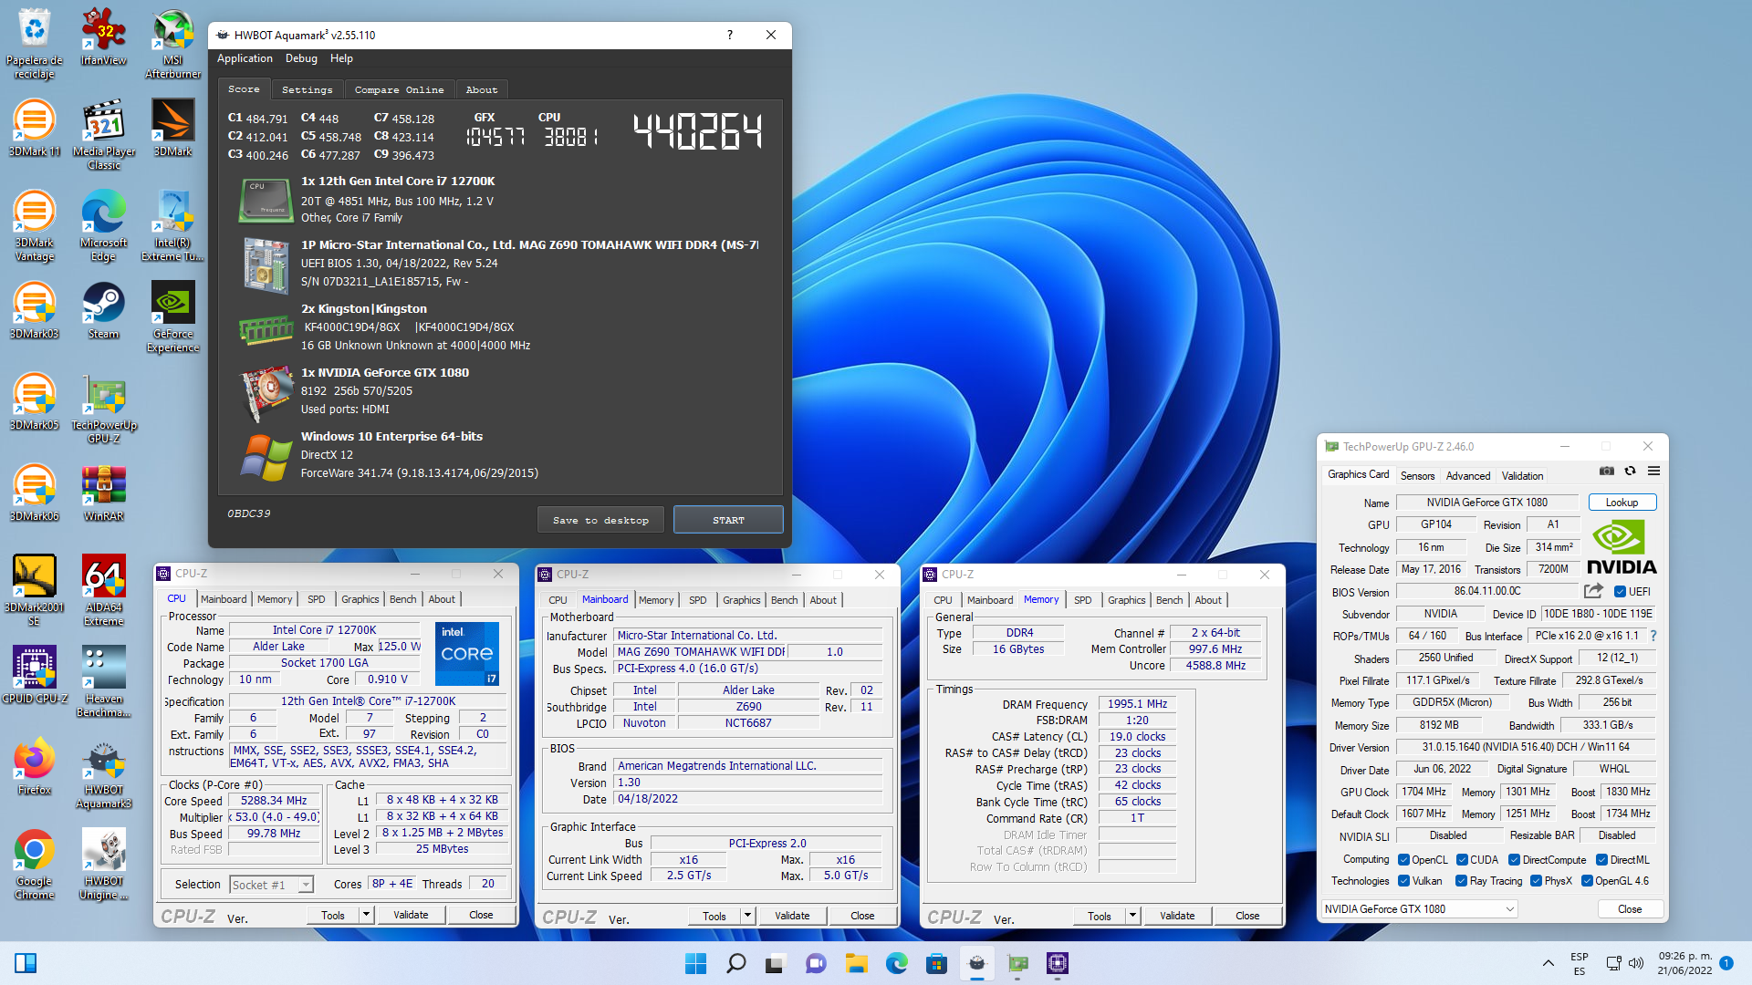Toggle the PhysX checkbox
The width and height of the screenshot is (1752, 985).
[x=1536, y=881]
